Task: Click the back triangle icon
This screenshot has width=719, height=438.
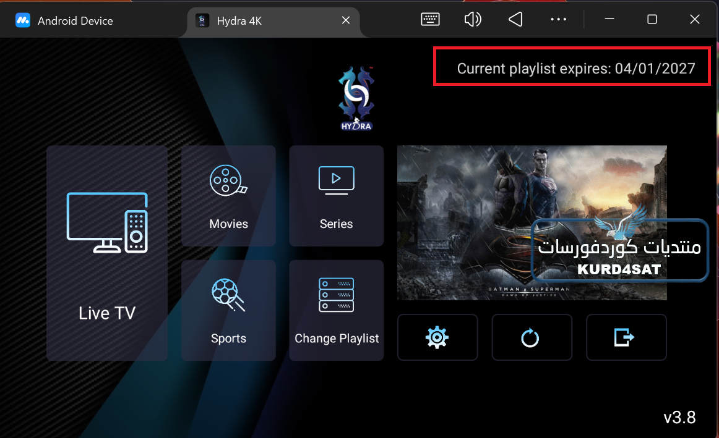Action: 515,19
